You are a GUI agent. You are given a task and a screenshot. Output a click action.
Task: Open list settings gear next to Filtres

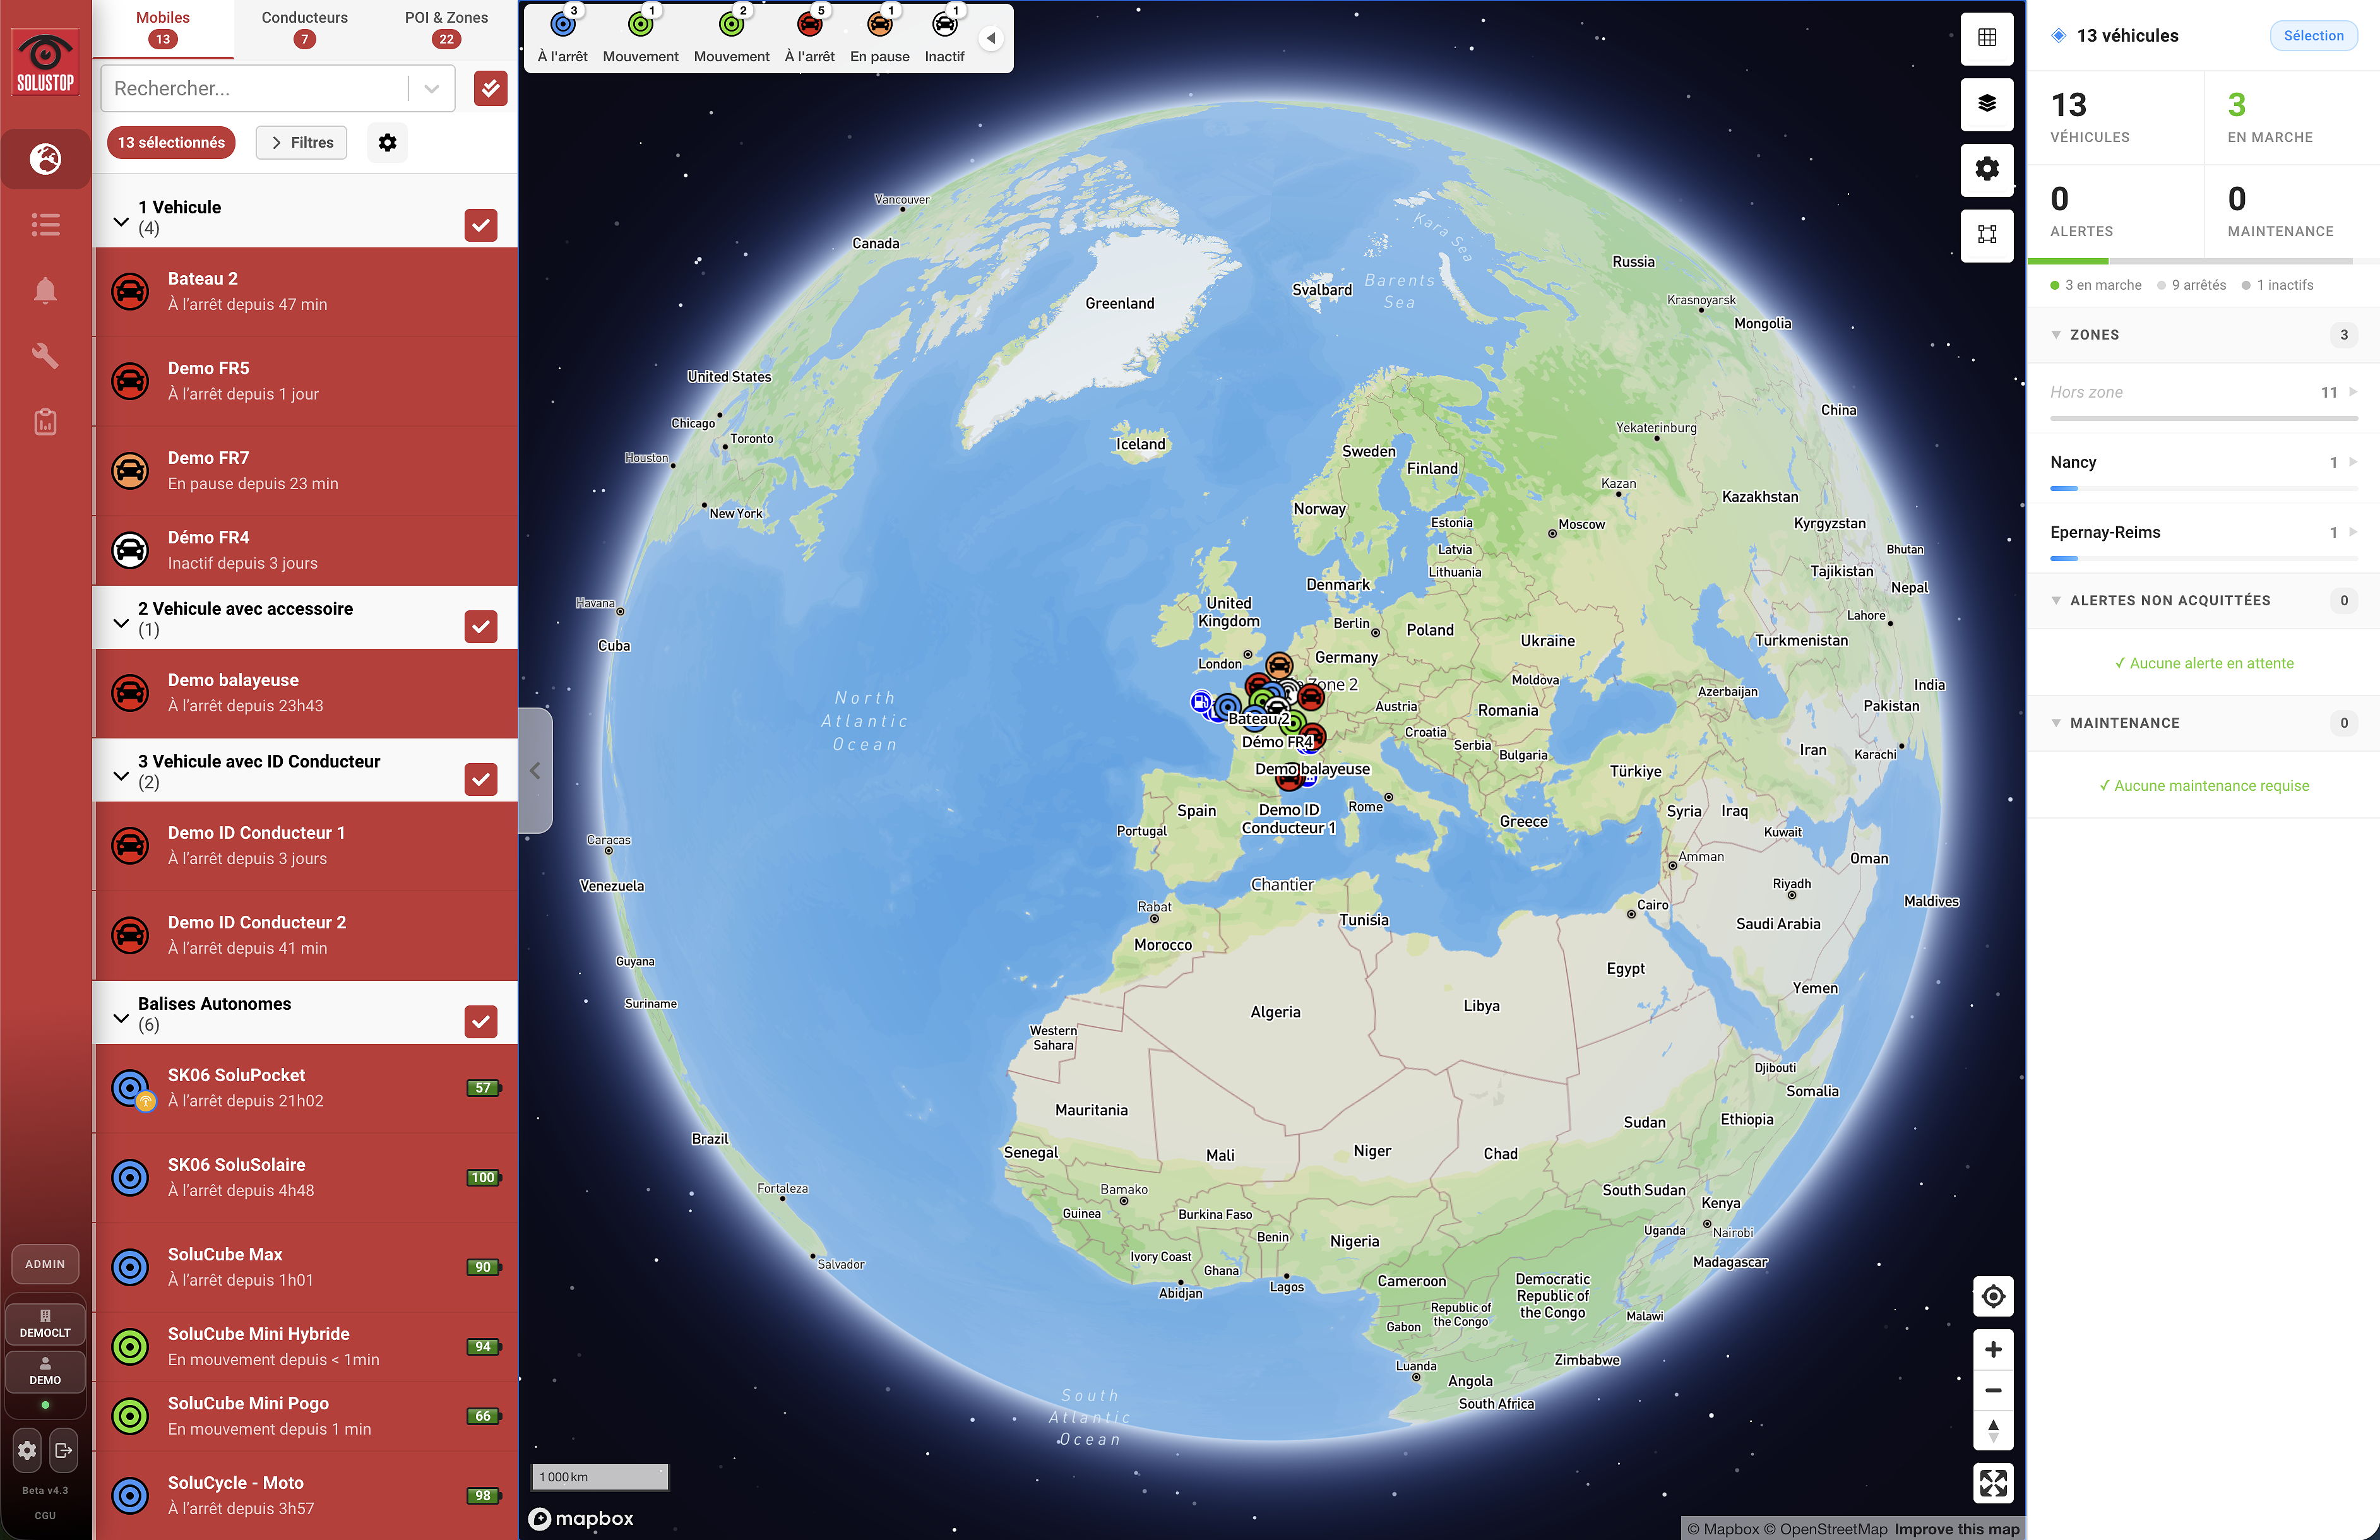click(x=387, y=143)
